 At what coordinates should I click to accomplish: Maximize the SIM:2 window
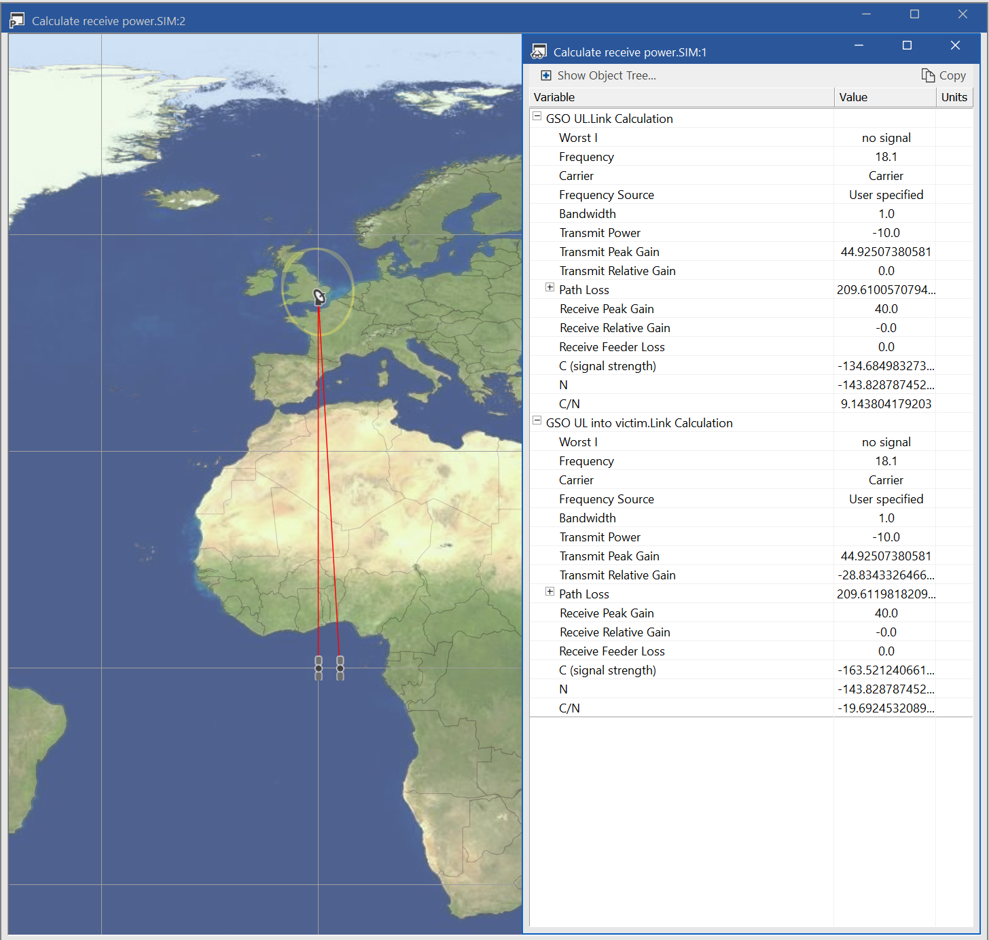(x=914, y=14)
